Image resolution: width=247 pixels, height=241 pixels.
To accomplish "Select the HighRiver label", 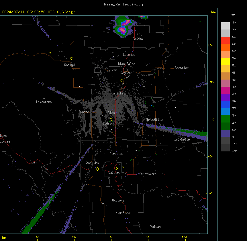I will pyautogui.click(x=123, y=213).
